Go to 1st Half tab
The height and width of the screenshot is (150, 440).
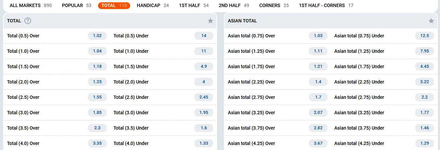(194, 5)
